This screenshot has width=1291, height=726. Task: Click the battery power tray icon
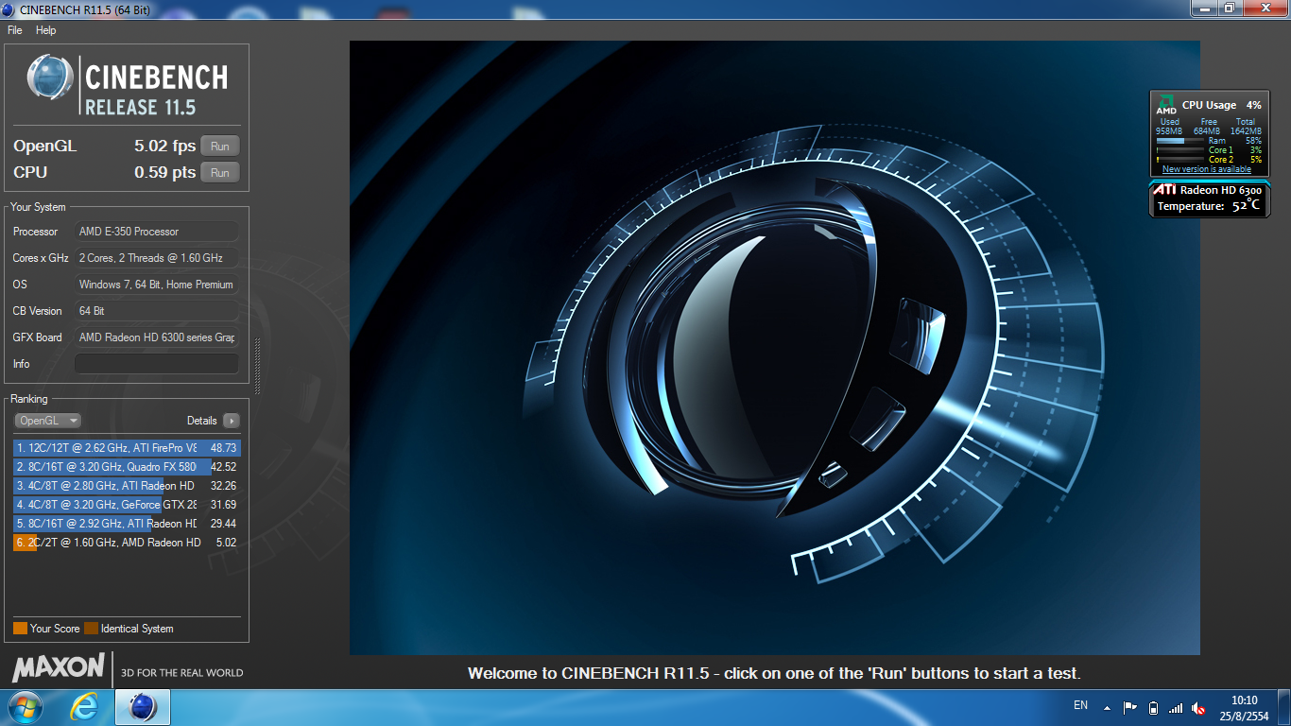(1153, 707)
